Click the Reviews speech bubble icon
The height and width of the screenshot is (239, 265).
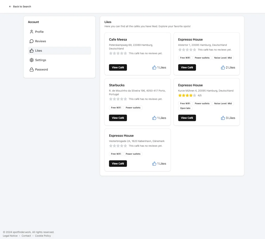pyautogui.click(x=31, y=41)
